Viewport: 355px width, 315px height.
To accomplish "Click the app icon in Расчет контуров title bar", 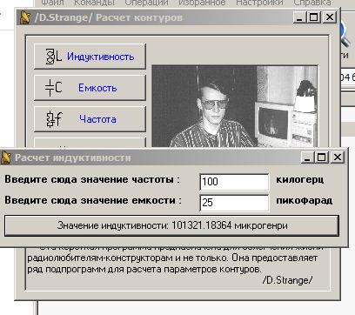I will click(x=25, y=17).
